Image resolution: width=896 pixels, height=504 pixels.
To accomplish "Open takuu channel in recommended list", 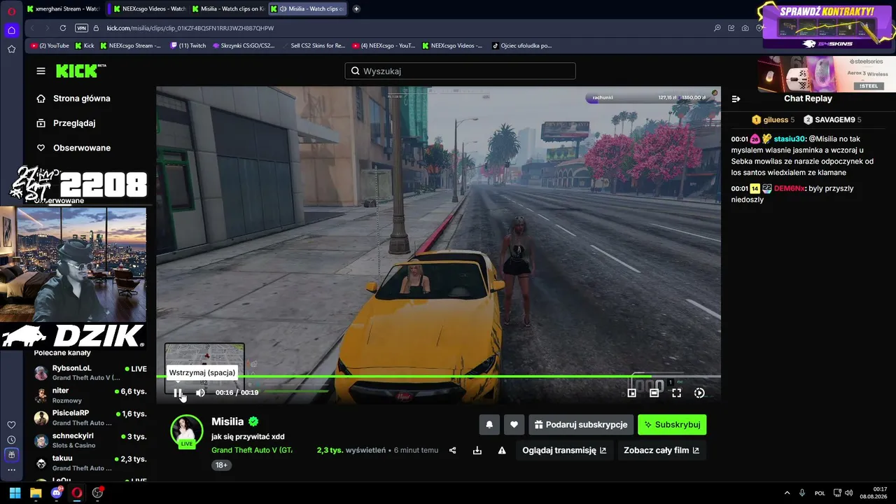I will pyautogui.click(x=91, y=463).
